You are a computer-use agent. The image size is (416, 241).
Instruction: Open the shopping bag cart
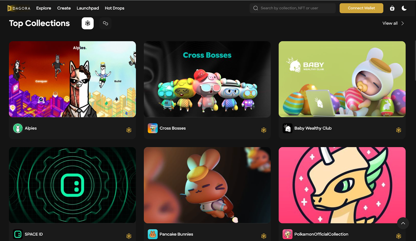pyautogui.click(x=392, y=8)
